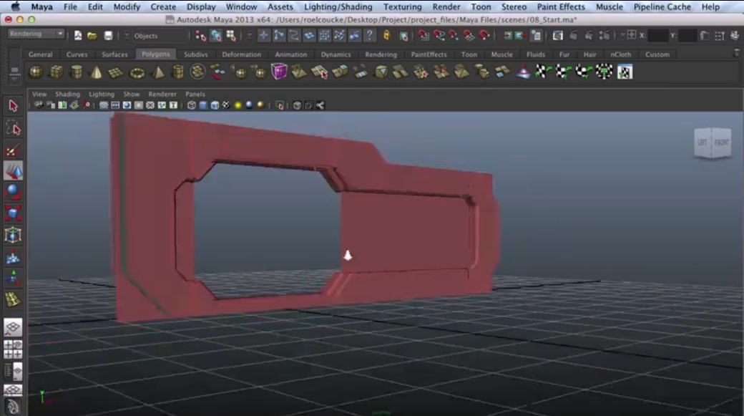Open the Panels menu in the viewport
The image size is (744, 416).
195,94
